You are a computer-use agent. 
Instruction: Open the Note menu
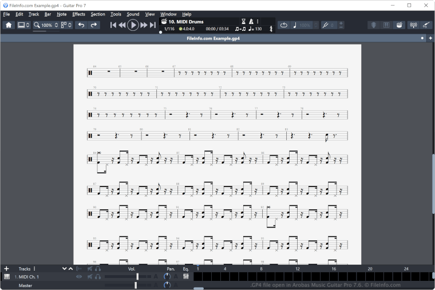coord(62,14)
